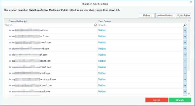Screen dimensions: 195x106
Task: Open migration dropdown for 'an...osoft.com' row
Action: pyautogui.click(x=185, y=37)
